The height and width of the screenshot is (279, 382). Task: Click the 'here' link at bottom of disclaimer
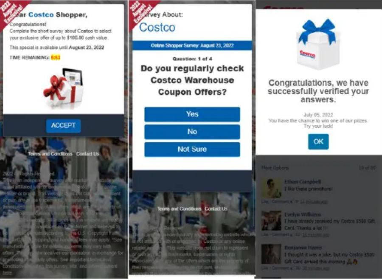point(7,273)
